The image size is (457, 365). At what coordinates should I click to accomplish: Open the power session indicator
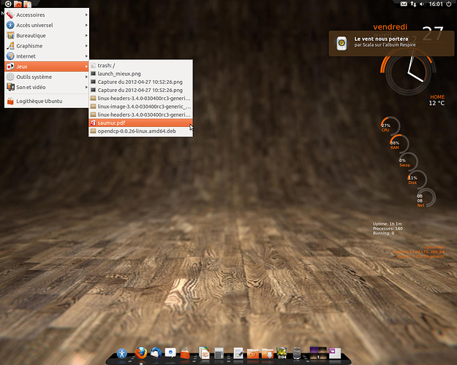pos(449,4)
